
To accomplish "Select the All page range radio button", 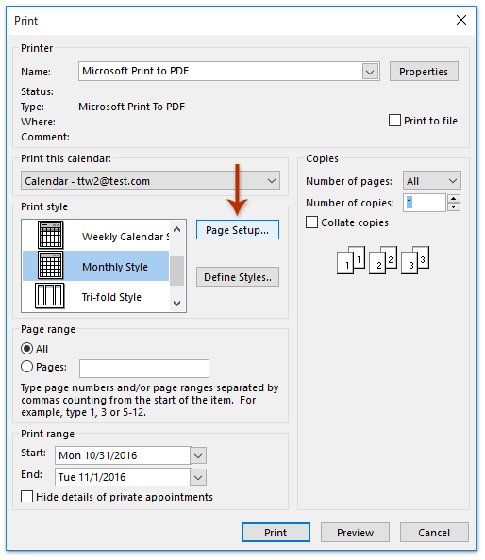I will 26,348.
